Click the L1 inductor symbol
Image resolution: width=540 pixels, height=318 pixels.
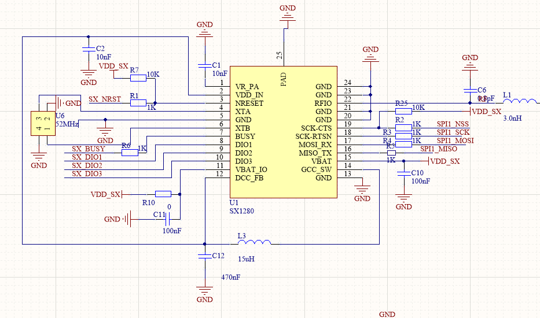point(520,101)
